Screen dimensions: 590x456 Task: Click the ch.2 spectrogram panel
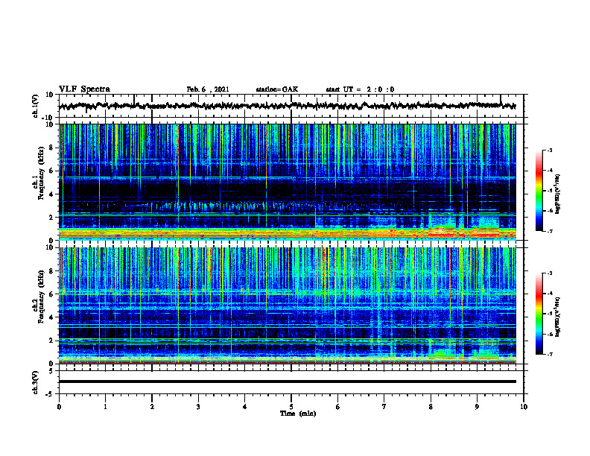[x=287, y=305]
